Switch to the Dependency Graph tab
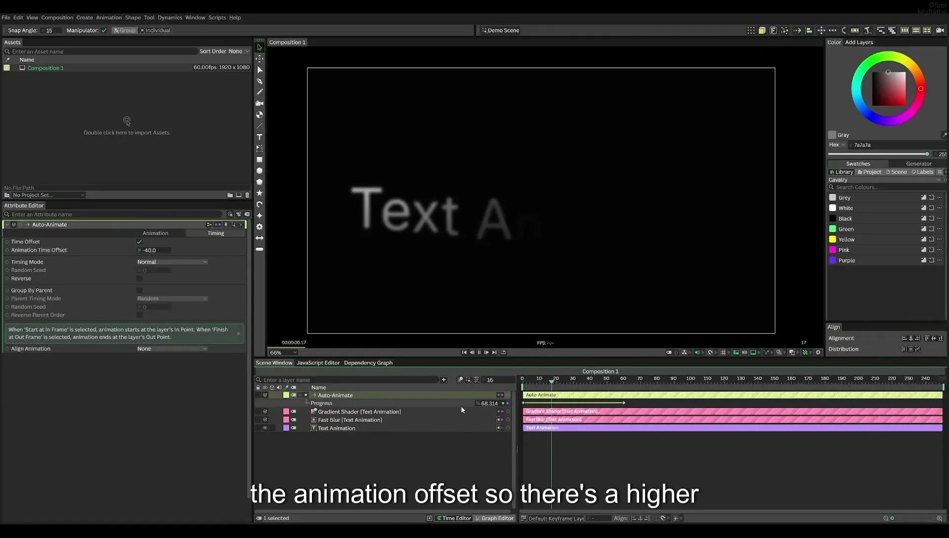 (368, 363)
